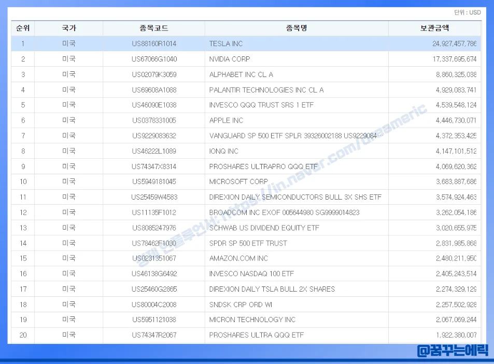The image size is (494, 364).
Task: Click the 4,446,730,071 custody amount
Action: [x=456, y=120]
